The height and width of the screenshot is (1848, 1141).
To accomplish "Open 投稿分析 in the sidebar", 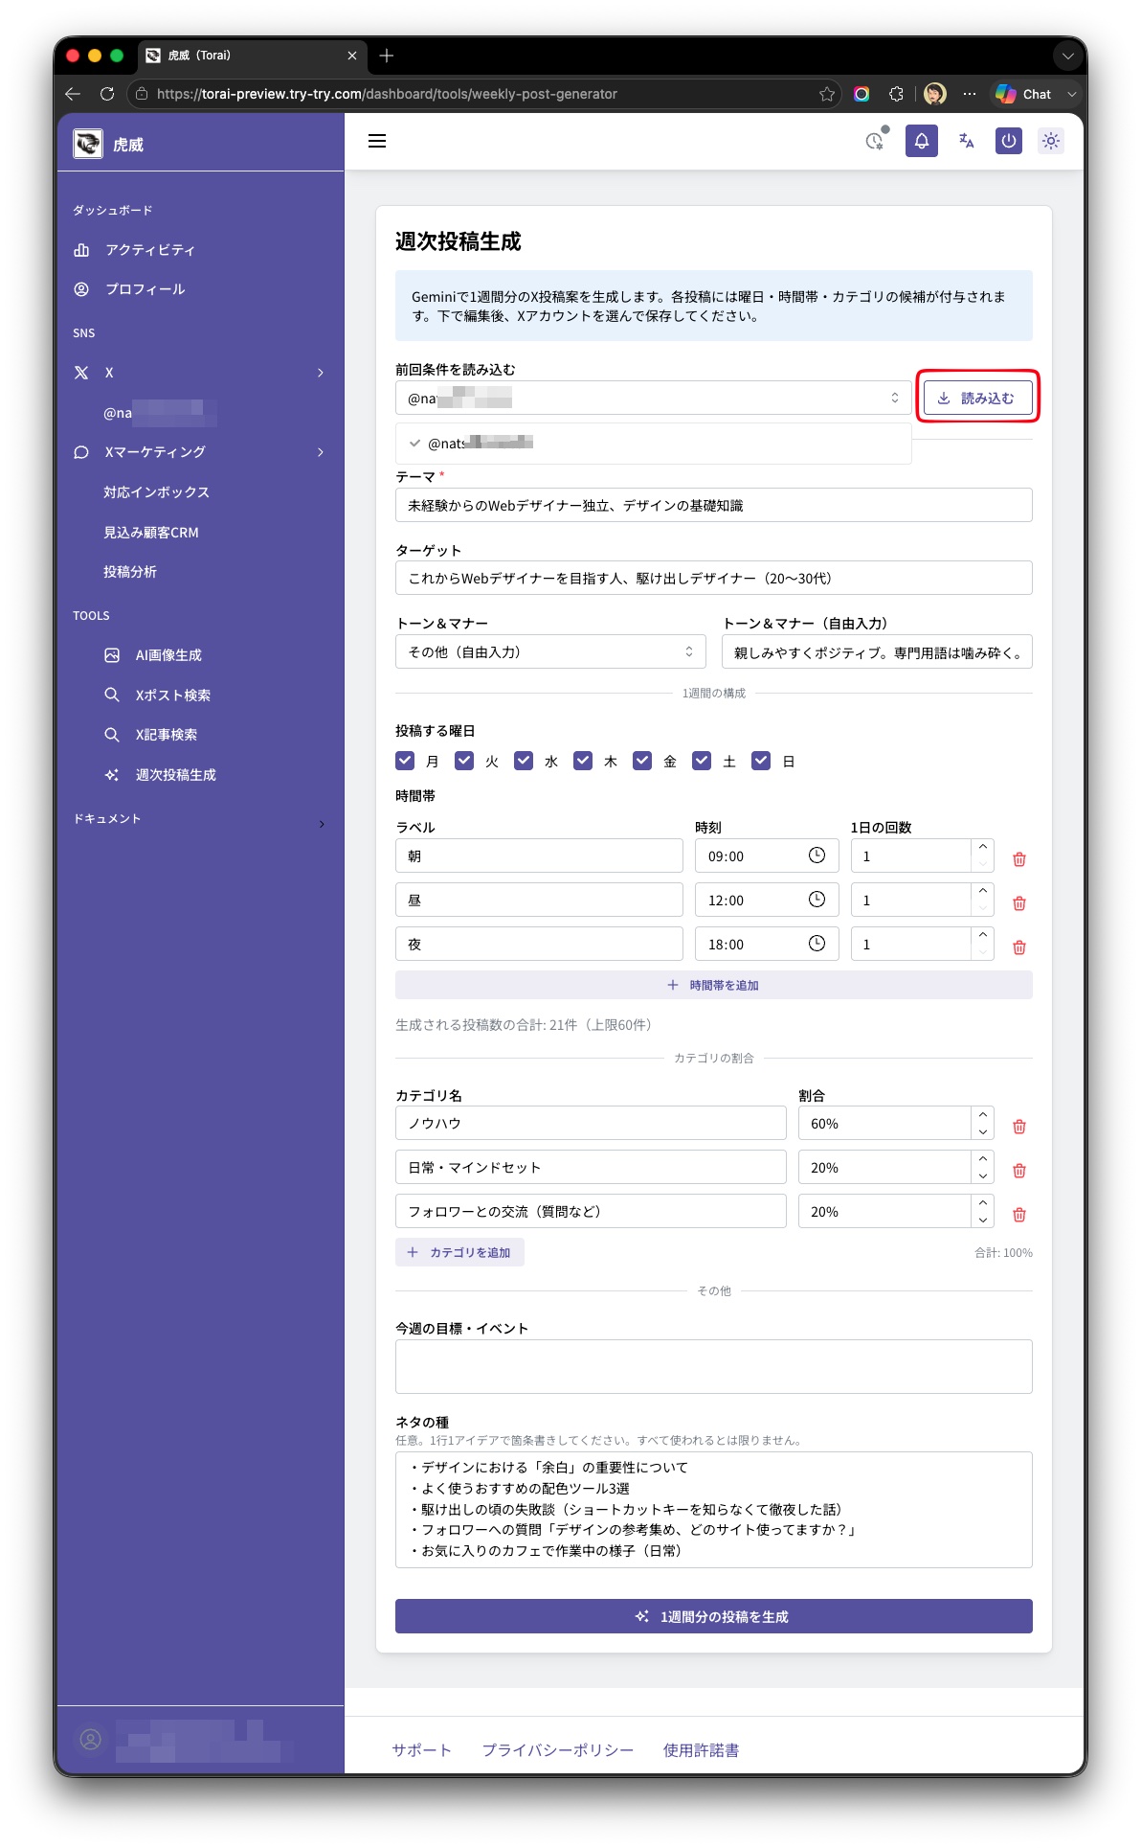I will coord(130,572).
